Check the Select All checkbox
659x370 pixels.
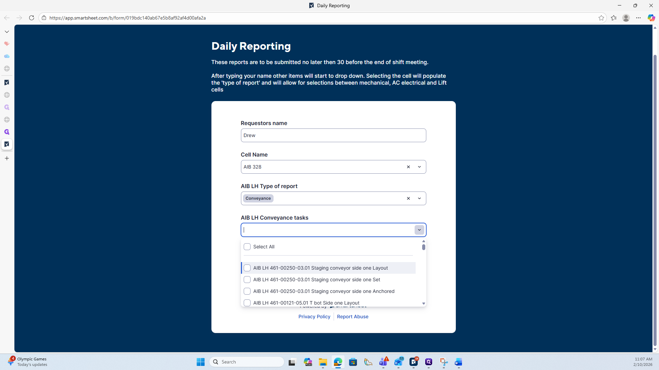[247, 247]
